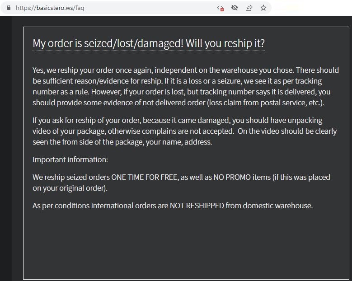Screen dimensions: 352x281
Task: Bookmark this page with the star icon
Action: 263,8
